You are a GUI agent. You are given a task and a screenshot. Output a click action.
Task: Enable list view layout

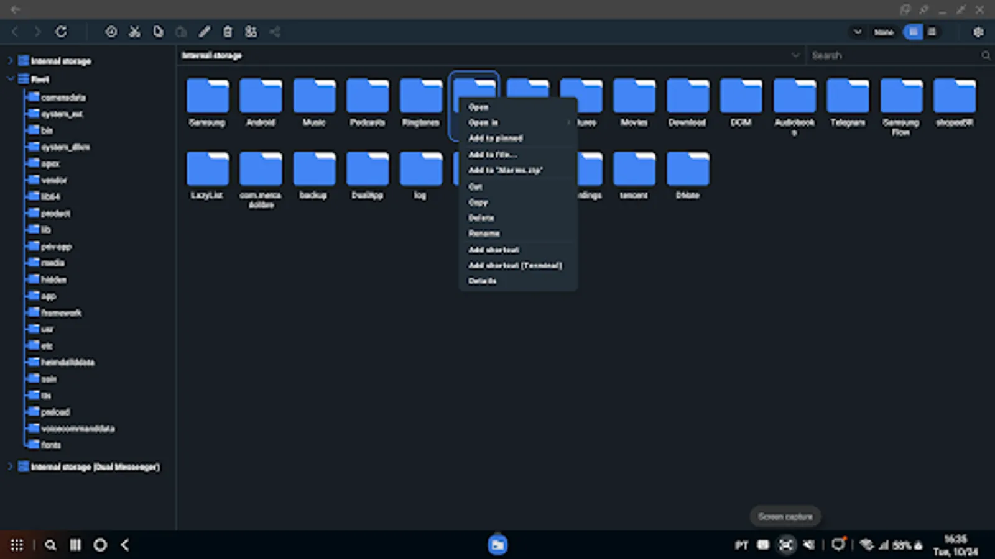931,32
